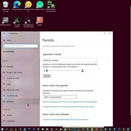The height and width of the screenshot is (131, 131).
Task: Open the VLC cone icon in taskbar
Action: coord(16,129)
